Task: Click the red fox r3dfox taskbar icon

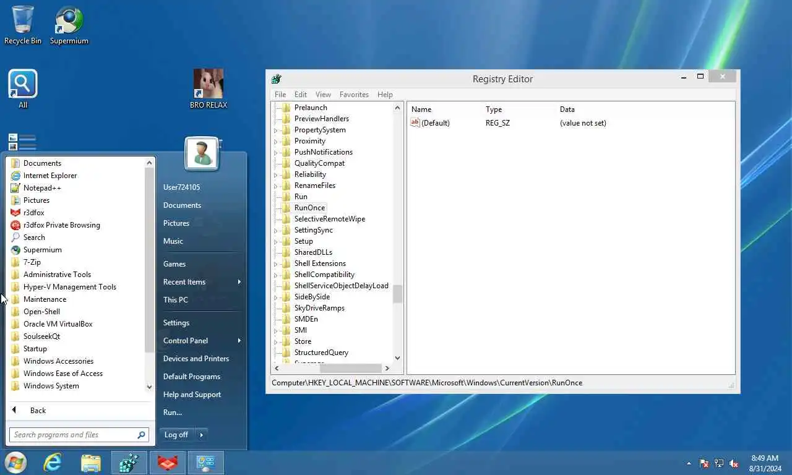Action: point(167,462)
